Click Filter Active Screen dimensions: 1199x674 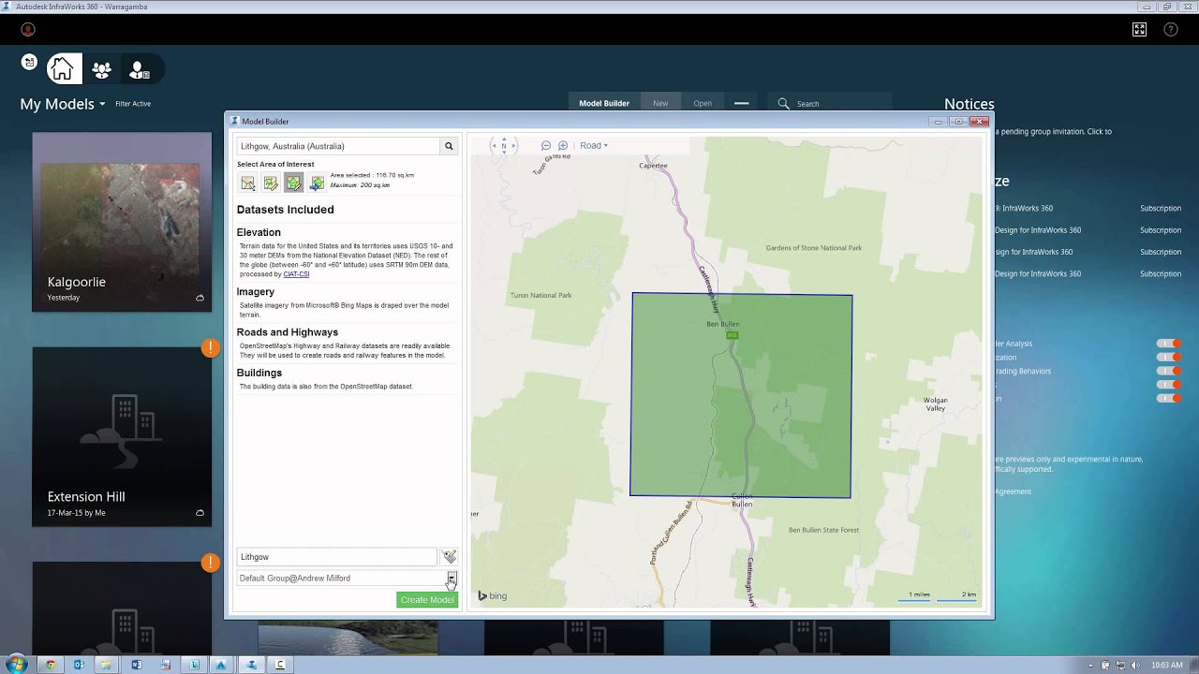coord(133,104)
